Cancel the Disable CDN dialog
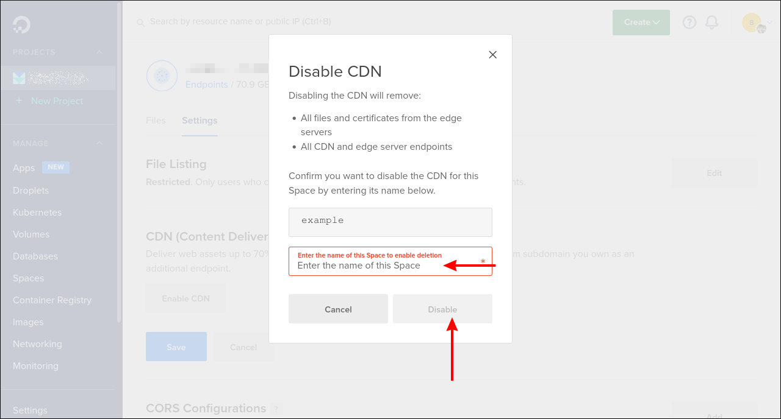 tap(337, 309)
